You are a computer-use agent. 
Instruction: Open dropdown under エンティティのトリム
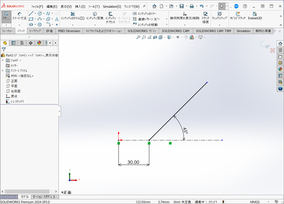coord(73,25)
